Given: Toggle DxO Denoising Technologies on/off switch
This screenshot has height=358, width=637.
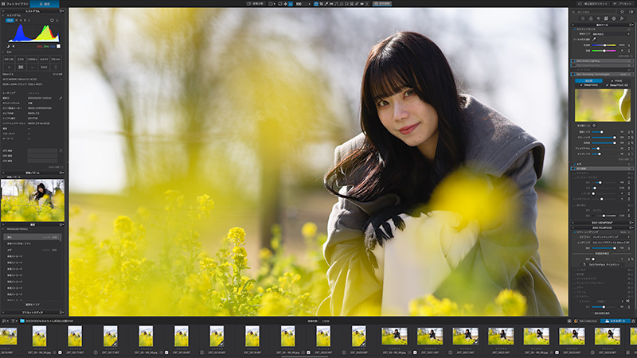Looking at the screenshot, I should pyautogui.click(x=574, y=74).
